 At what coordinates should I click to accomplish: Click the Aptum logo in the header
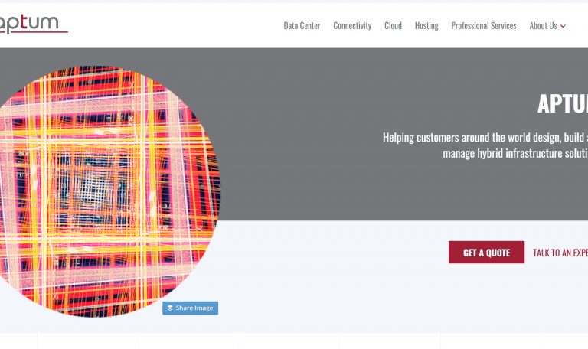pyautogui.click(x=31, y=24)
